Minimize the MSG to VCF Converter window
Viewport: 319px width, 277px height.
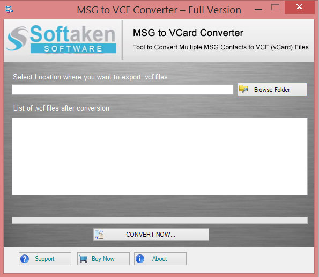(x=258, y=9)
